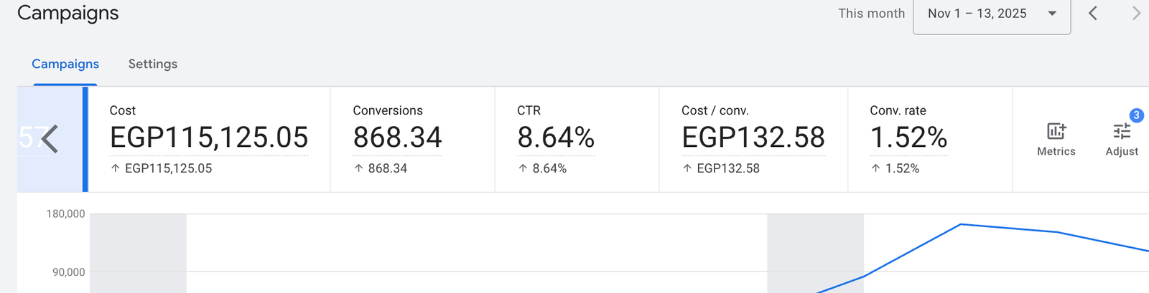Click the EGP132.58 comparison value below Cost / conv.

click(x=728, y=168)
